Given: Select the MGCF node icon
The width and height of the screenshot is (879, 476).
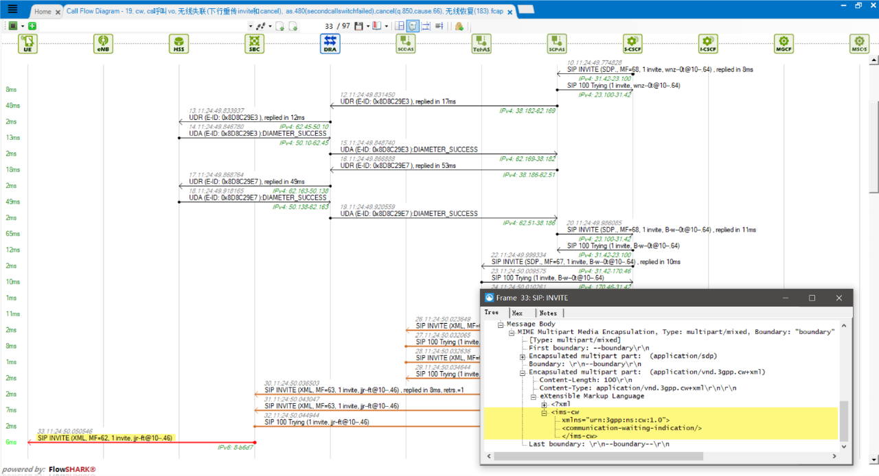Looking at the screenshot, I should point(784,44).
